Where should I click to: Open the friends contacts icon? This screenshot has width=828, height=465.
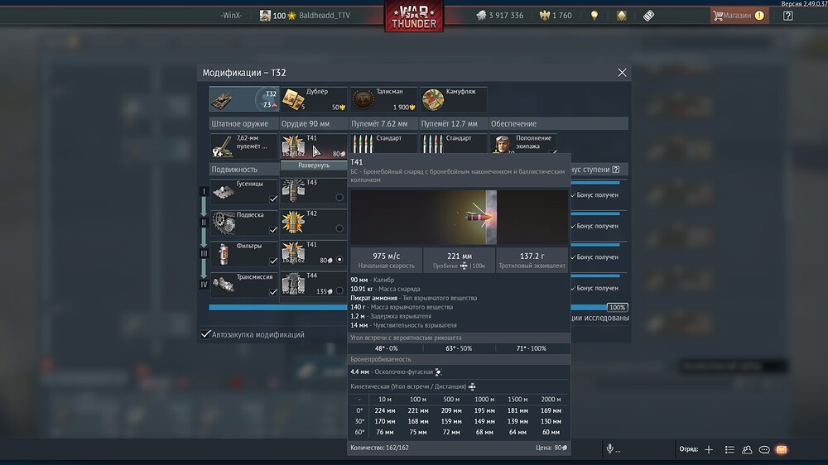747,449
